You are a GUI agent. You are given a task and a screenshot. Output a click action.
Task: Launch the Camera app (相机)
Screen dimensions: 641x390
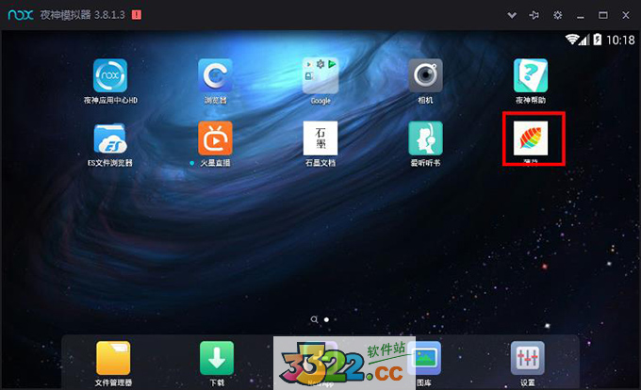point(425,75)
